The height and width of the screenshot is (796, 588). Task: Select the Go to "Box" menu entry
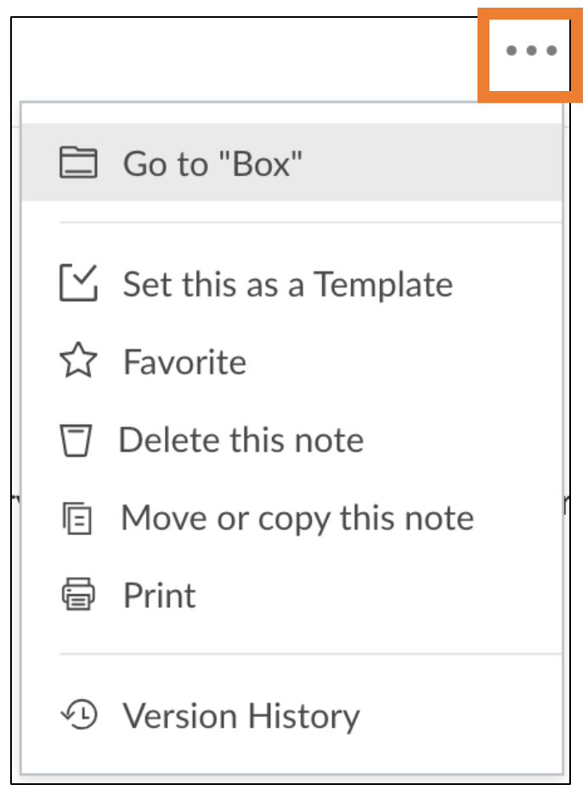[x=212, y=162]
